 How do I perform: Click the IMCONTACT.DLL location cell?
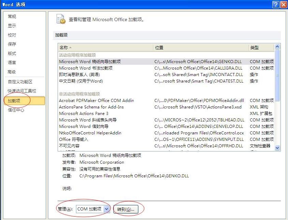(199, 75)
